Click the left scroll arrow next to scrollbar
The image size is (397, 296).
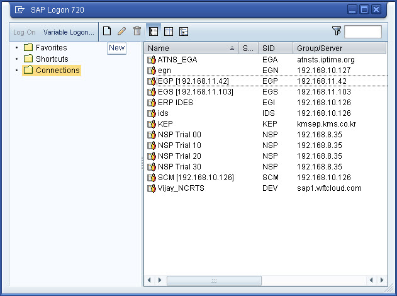pyautogui.click(x=149, y=280)
